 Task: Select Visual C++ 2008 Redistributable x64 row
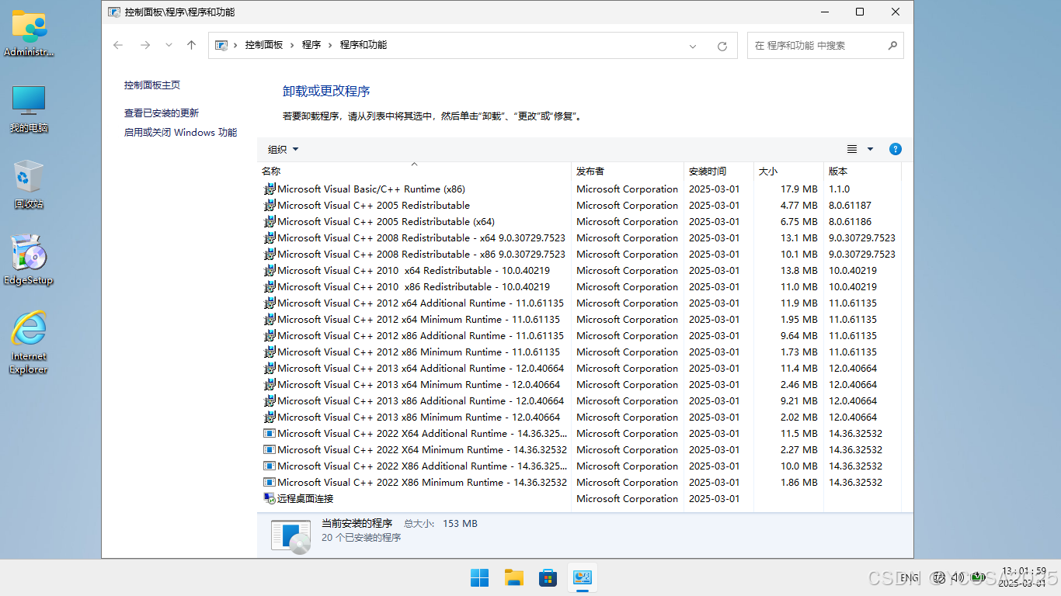(579, 237)
